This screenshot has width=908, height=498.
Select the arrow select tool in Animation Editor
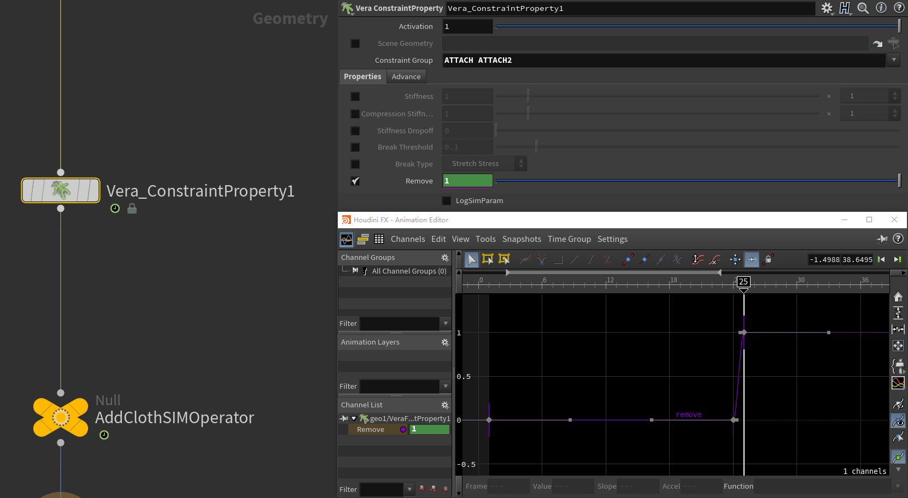[472, 259]
